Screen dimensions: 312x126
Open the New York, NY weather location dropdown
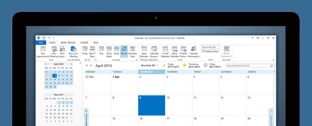pos(150,65)
